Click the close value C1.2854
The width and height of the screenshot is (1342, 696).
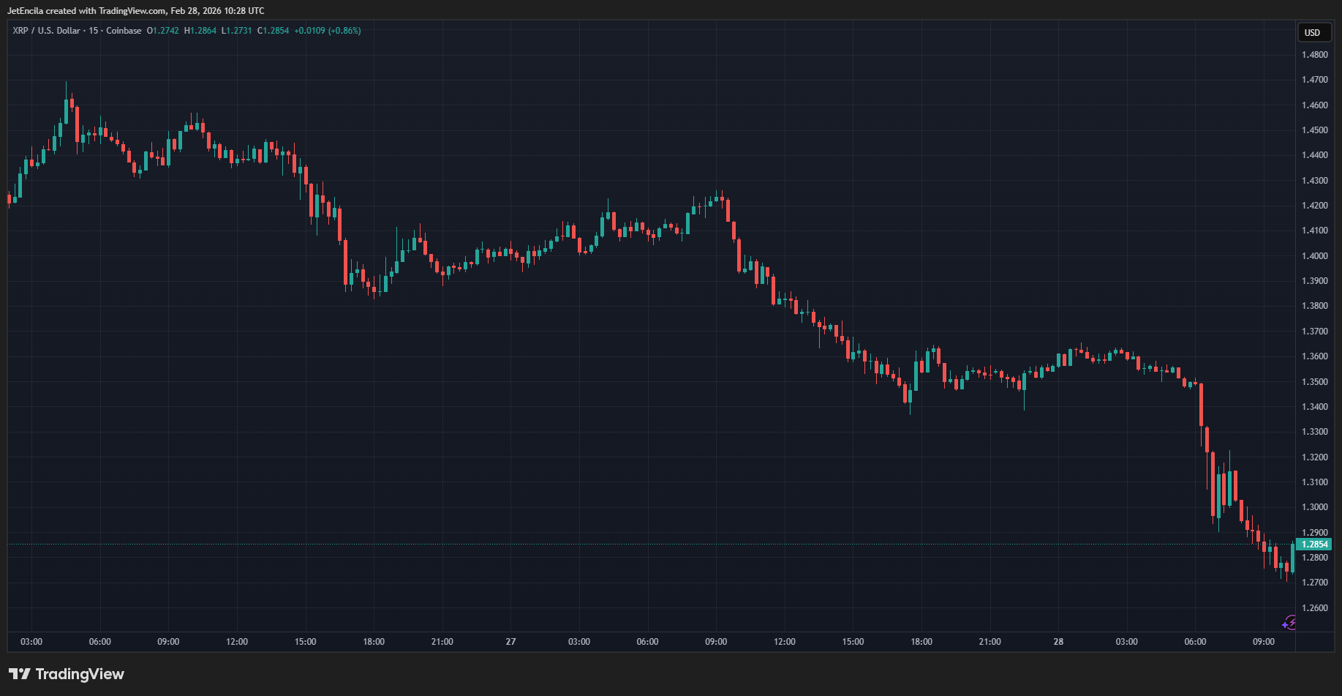[273, 31]
